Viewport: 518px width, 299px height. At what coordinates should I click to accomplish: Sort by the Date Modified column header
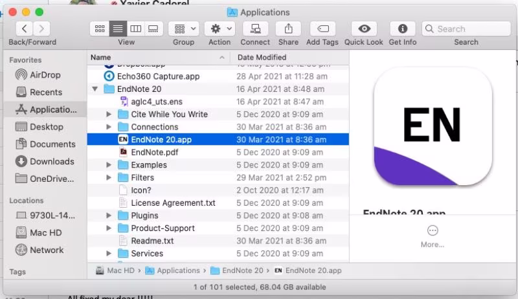pyautogui.click(x=289, y=58)
